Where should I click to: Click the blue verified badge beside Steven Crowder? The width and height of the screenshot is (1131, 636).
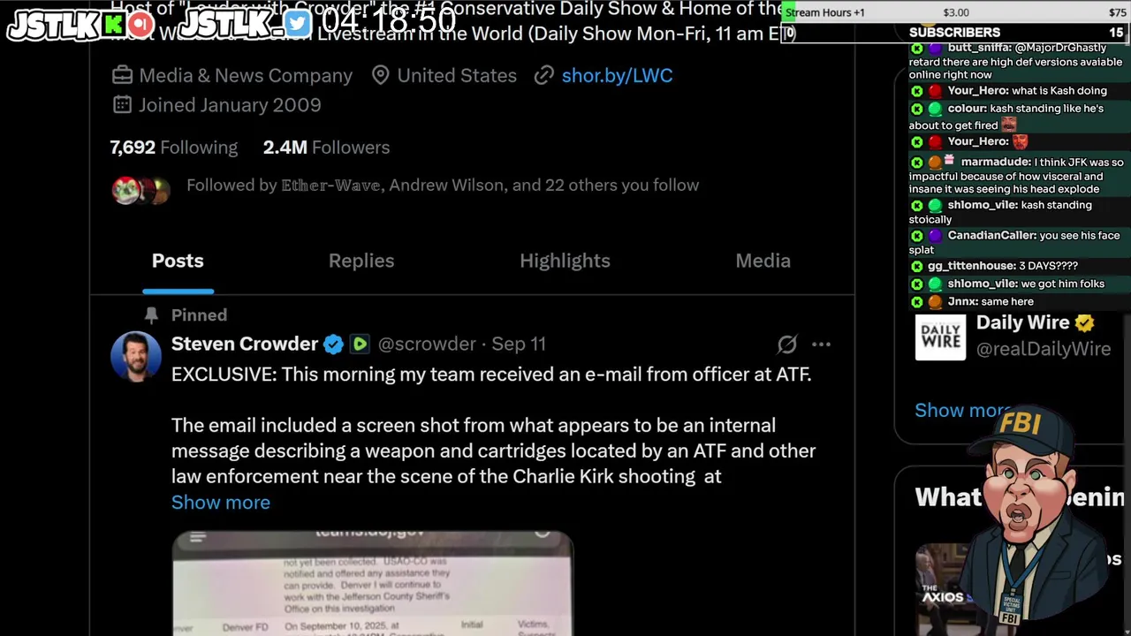(x=333, y=344)
